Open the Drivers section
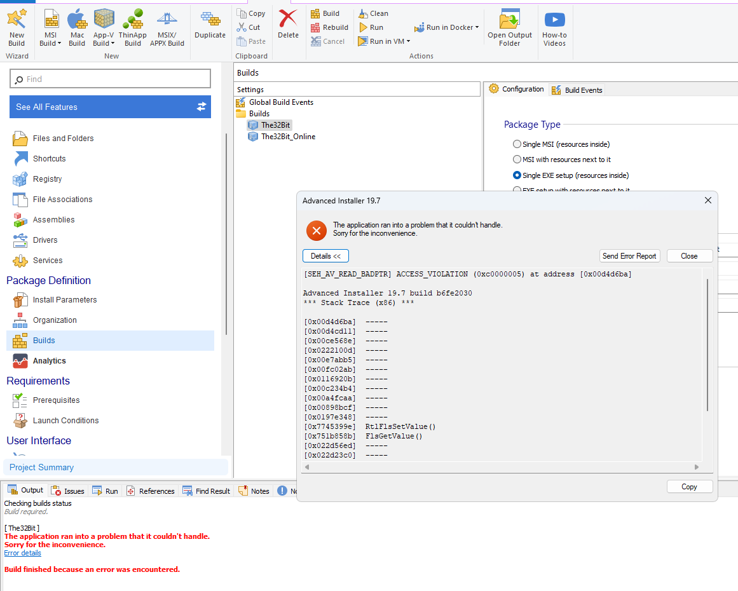 44,240
